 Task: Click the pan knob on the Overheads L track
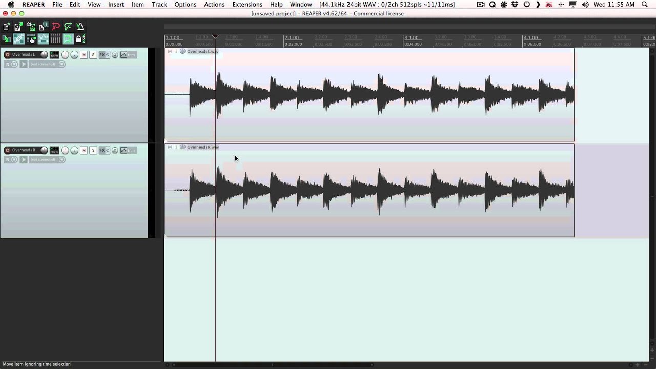tap(65, 55)
